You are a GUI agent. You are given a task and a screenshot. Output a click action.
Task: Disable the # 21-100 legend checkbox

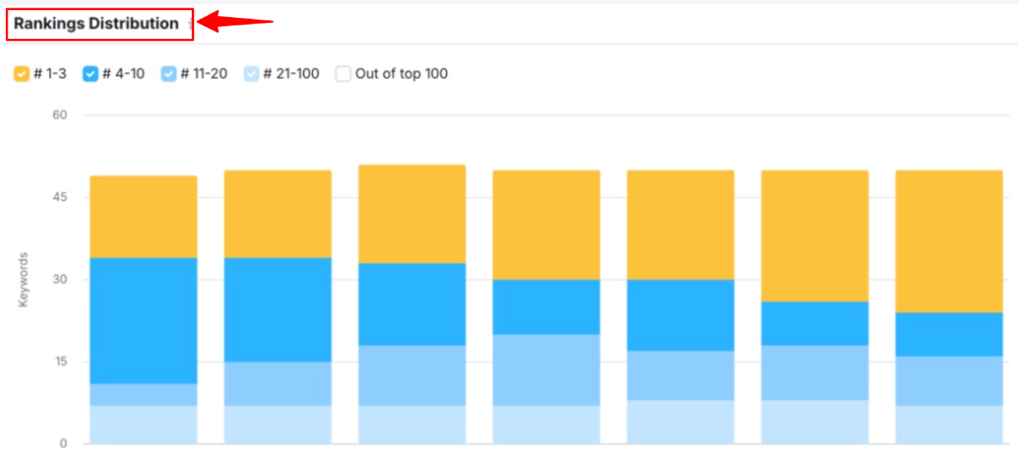[x=251, y=74]
